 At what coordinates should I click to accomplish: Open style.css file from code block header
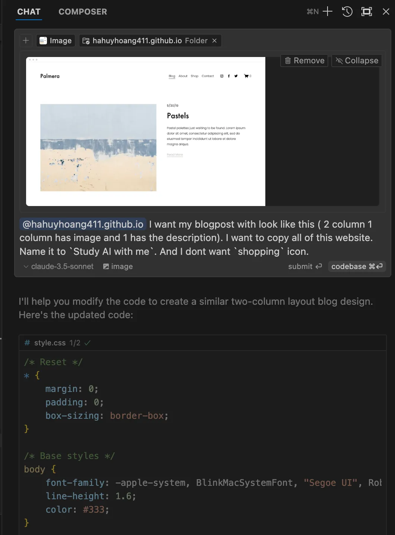pyautogui.click(x=50, y=343)
